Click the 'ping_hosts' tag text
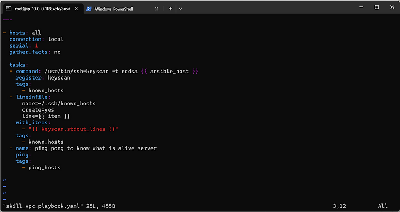Image resolution: width=400 pixels, height=212 pixels. (44, 168)
